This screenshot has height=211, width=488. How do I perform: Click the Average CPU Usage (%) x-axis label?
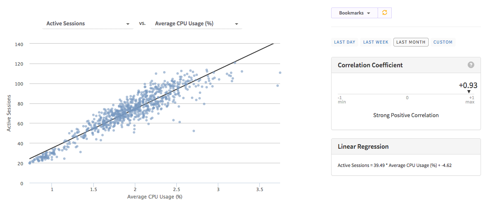(155, 196)
